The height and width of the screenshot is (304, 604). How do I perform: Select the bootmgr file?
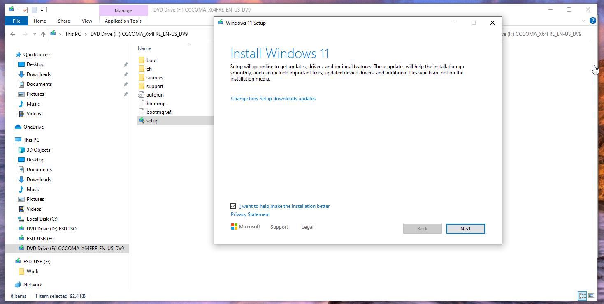156,104
